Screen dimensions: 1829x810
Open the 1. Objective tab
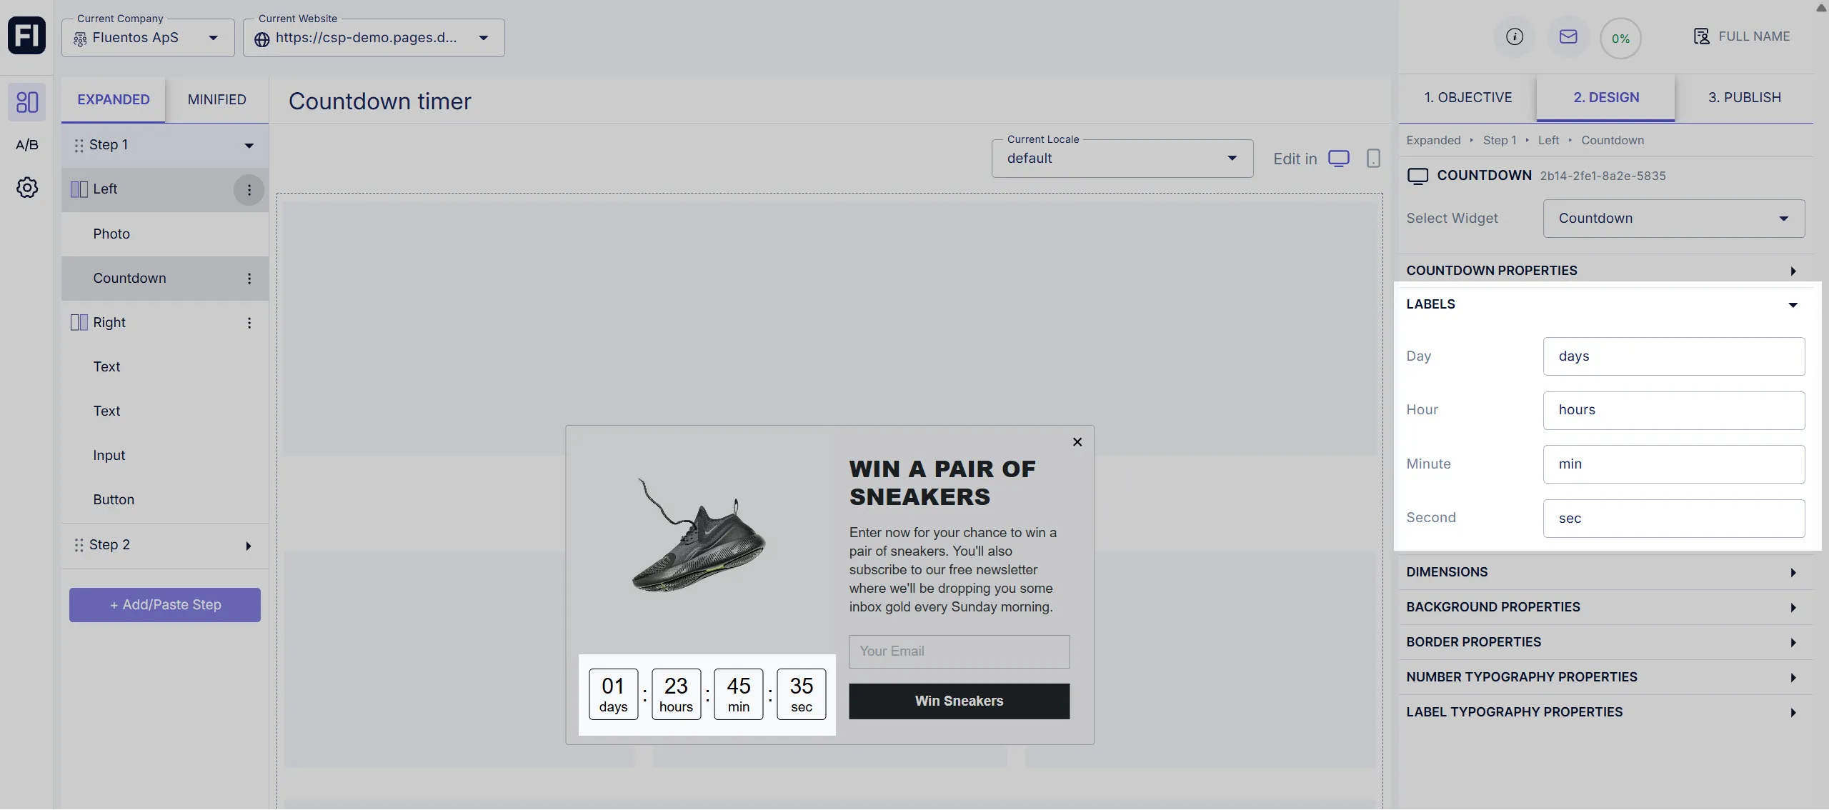[1467, 98]
